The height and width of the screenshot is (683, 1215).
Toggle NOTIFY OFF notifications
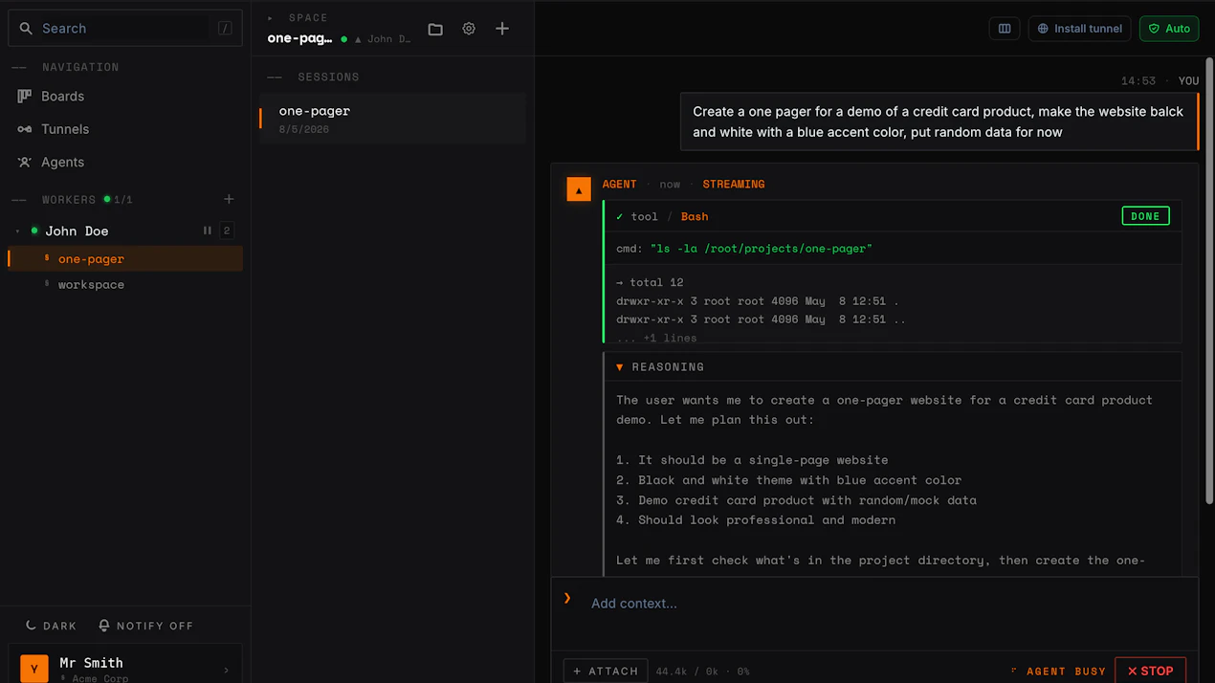pos(145,626)
